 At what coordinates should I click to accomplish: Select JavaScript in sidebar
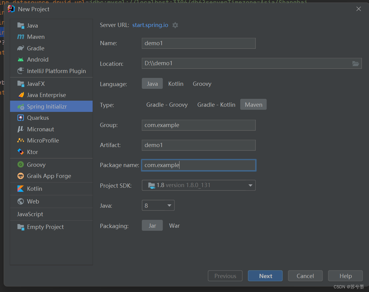pos(51,214)
